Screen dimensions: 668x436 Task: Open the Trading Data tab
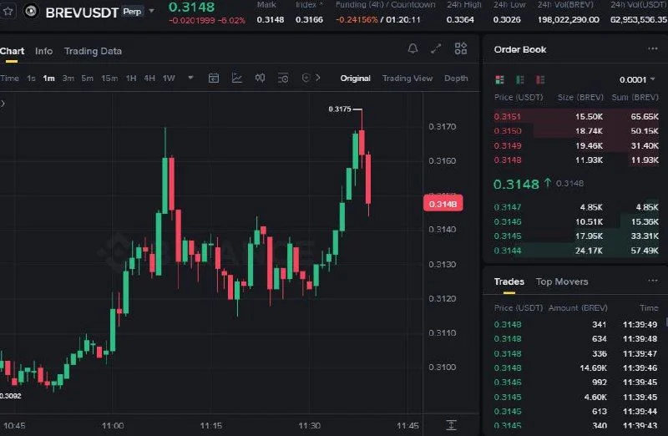pos(93,51)
